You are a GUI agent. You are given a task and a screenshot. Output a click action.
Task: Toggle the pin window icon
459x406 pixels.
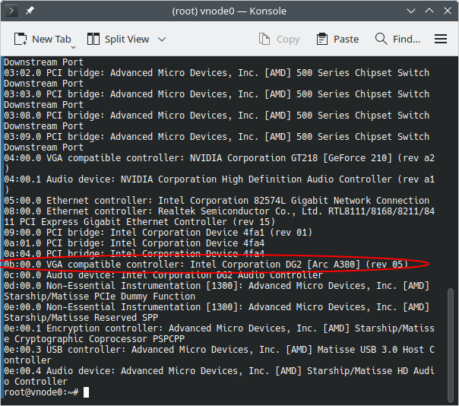[x=30, y=11]
